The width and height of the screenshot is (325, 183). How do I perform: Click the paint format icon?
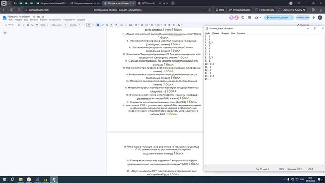(x=37, y=25)
